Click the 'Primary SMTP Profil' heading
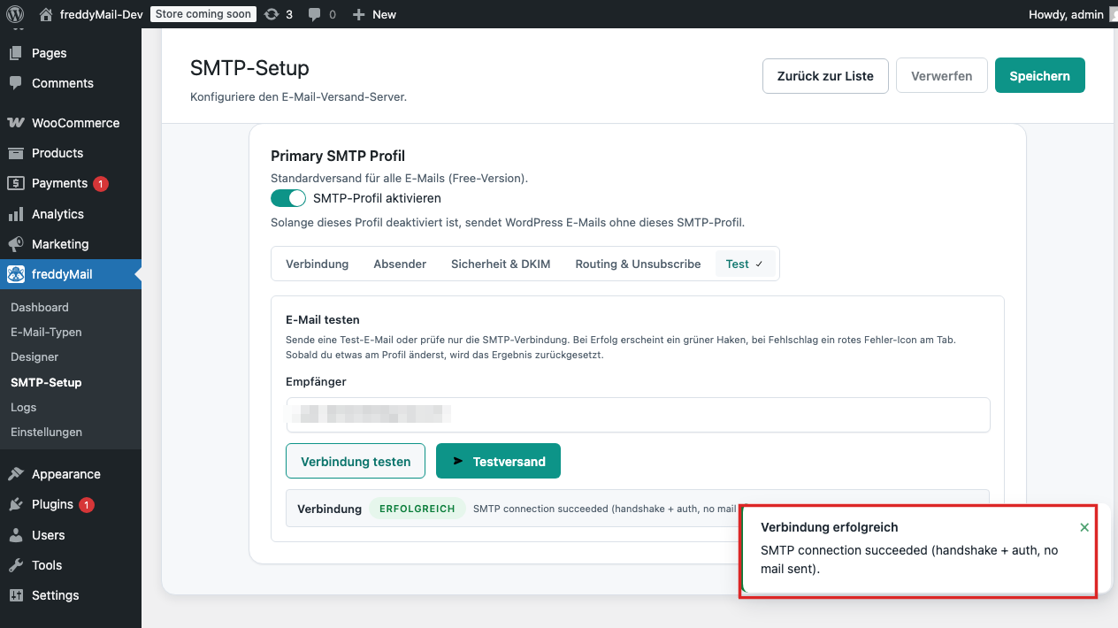The height and width of the screenshot is (628, 1118). click(338, 156)
